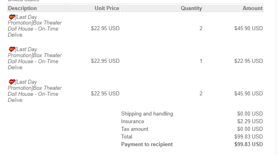Click quantity 1 in second row
Image resolution: width=279 pixels, height=155 pixels.
point(201,61)
